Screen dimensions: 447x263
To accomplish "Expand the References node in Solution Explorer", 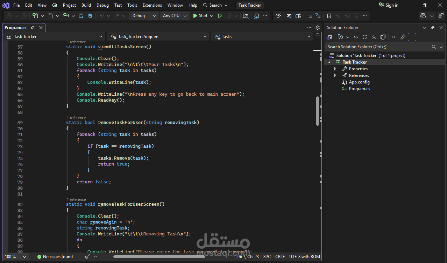I will [335, 75].
